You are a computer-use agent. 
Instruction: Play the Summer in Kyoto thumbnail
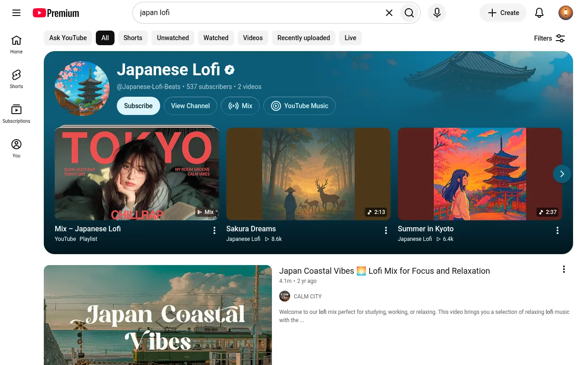coord(480,174)
